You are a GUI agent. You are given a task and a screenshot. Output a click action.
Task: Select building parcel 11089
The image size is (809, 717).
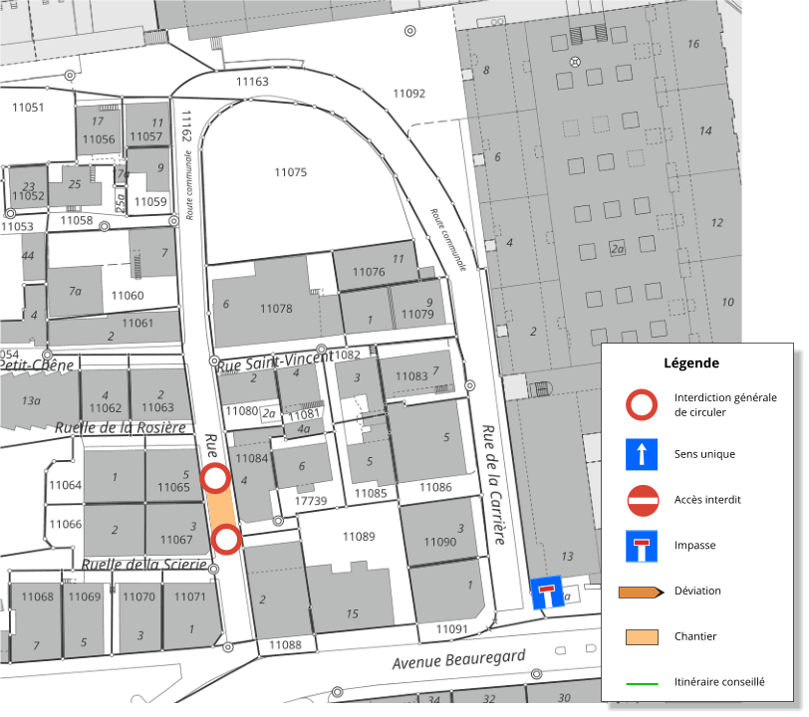point(359,537)
